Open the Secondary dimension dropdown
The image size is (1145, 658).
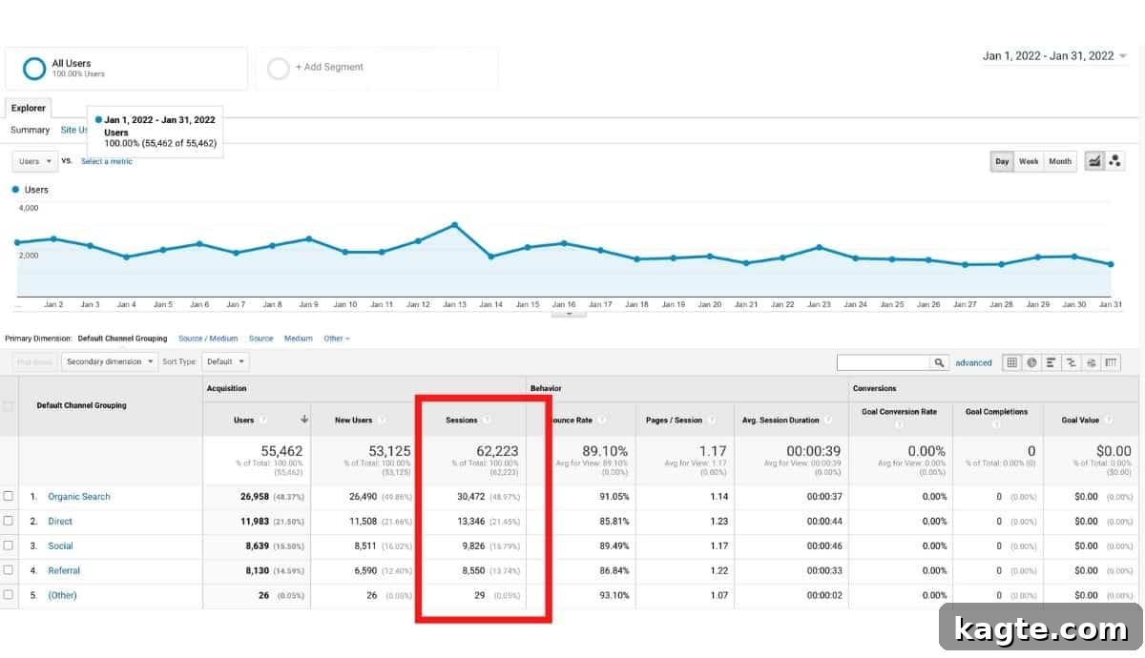coord(110,361)
